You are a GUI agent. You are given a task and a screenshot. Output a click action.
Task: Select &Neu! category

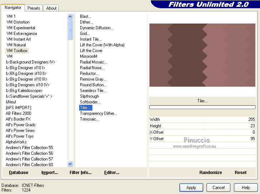click(x=11, y=102)
